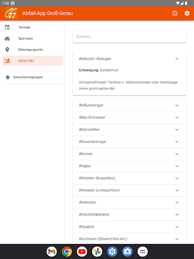Open the Termine menu item

[24, 27]
